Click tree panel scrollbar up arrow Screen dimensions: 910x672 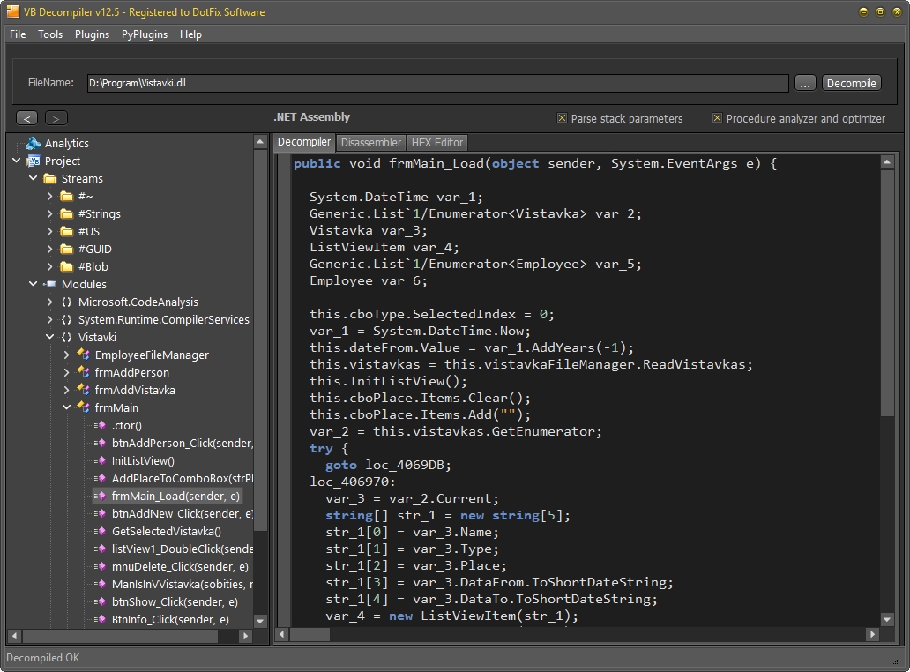click(260, 142)
